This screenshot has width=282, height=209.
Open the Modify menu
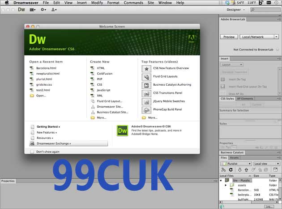pos(97,3)
